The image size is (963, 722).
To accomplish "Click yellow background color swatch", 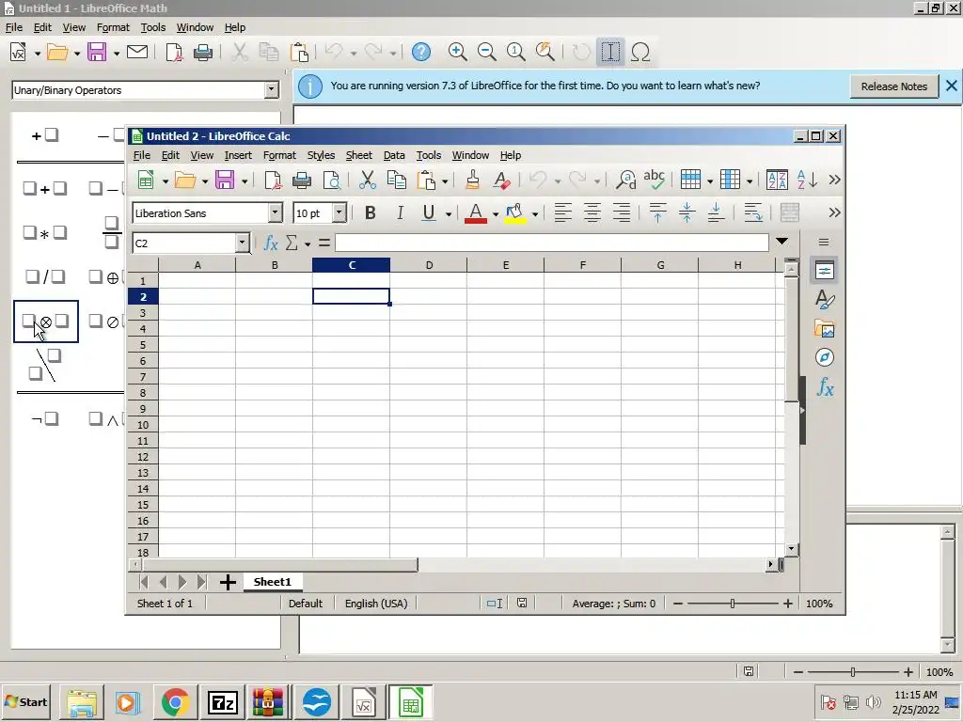I will point(514,213).
